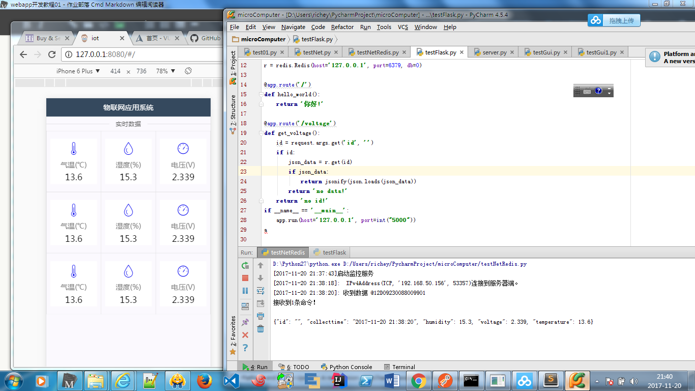Stop the running process with red square
The width and height of the screenshot is (695, 391).
tap(245, 278)
